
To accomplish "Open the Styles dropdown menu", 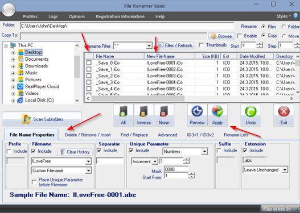I will click(x=283, y=16).
